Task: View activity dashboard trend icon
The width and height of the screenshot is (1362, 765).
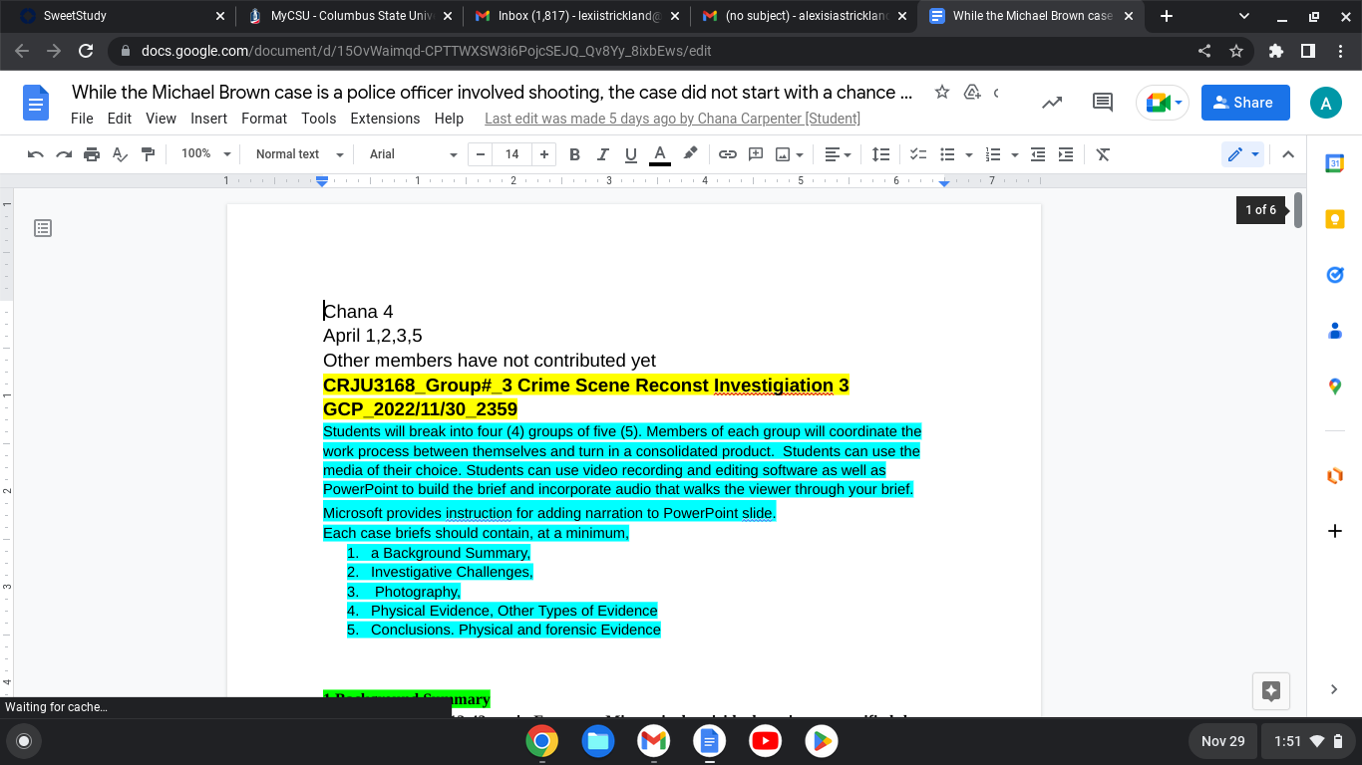Action: pyautogui.click(x=1052, y=102)
